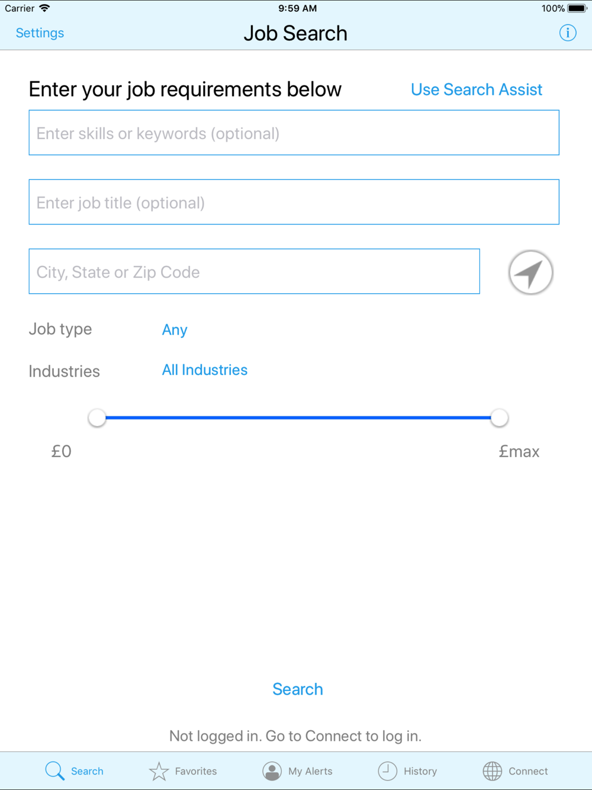This screenshot has height=790, width=592.
Task: Focus the skills or keywords field
Action: 294,133
